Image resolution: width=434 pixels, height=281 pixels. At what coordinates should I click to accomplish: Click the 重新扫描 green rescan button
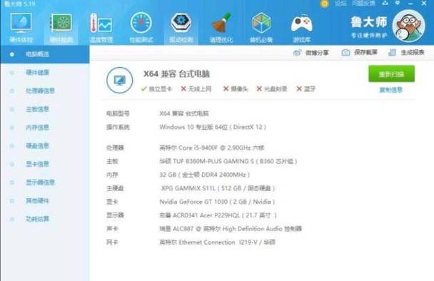[391, 74]
